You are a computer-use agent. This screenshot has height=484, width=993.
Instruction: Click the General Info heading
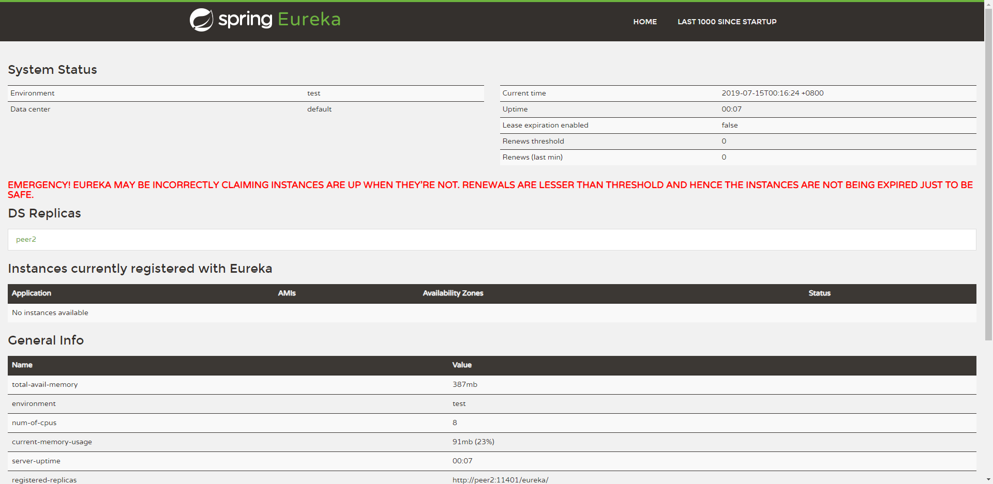point(46,340)
